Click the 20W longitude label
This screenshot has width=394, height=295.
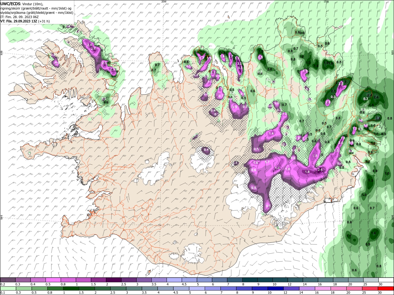pyautogui.click(x=164, y=1)
